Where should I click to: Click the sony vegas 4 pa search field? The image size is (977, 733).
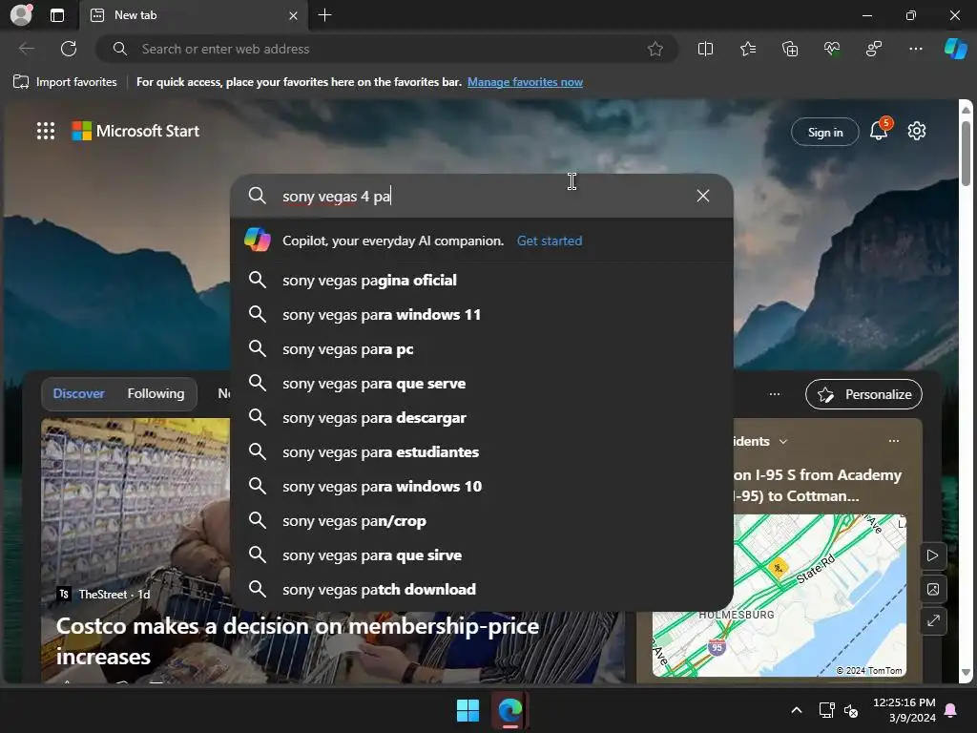(481, 196)
